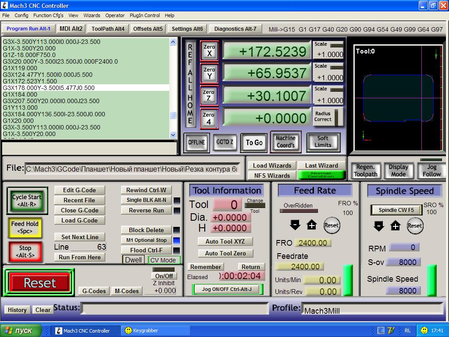Click the yellow Feed Hold button
The image size is (449, 337).
coord(25,227)
